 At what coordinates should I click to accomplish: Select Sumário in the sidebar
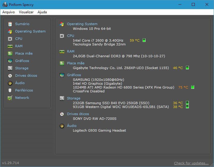pyautogui.click(x=22, y=24)
